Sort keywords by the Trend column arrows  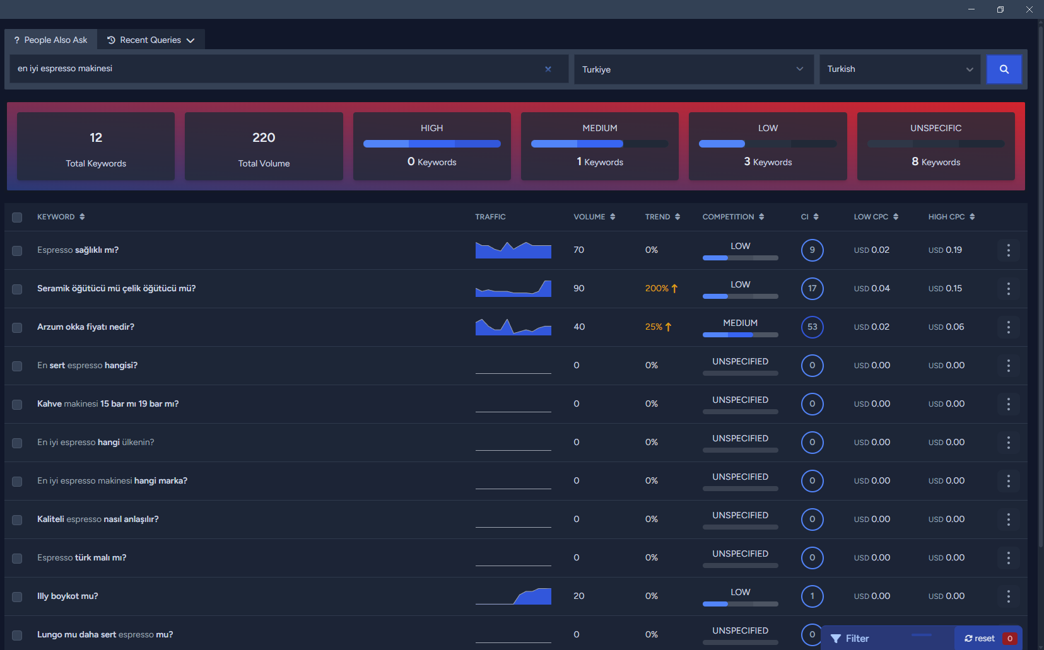(x=677, y=217)
